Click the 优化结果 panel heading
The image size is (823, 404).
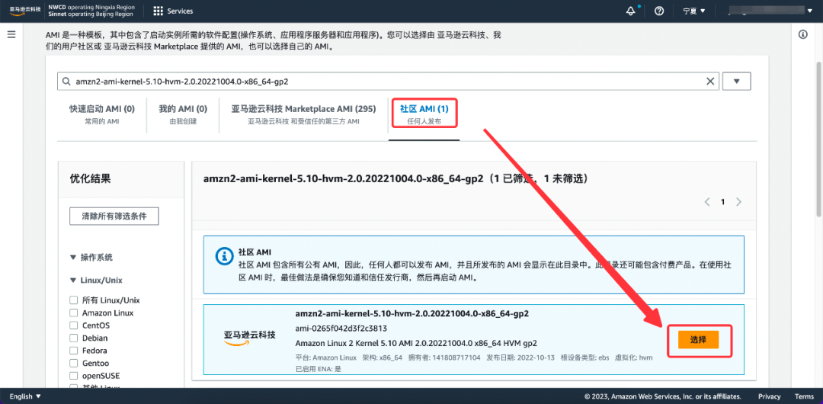[x=90, y=178]
